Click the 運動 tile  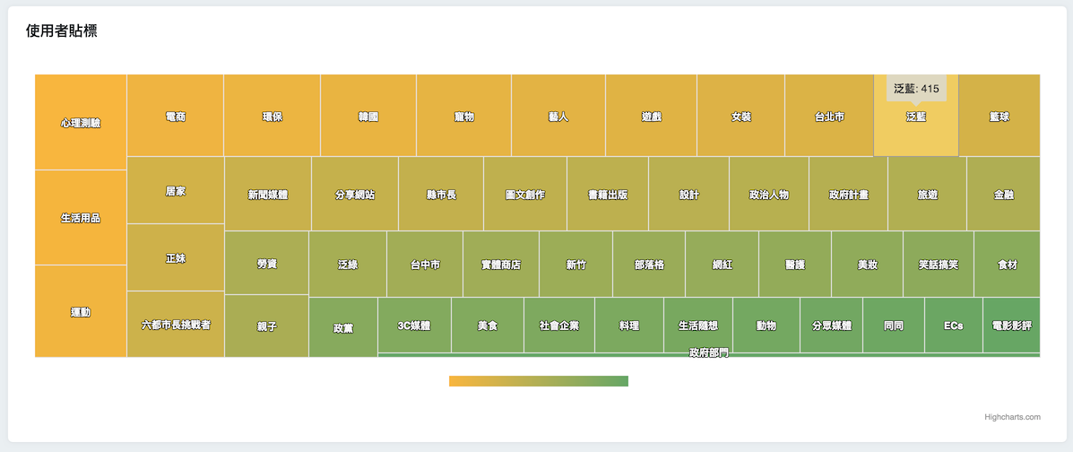click(x=81, y=312)
